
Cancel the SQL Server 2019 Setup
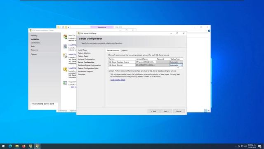tap(179, 111)
